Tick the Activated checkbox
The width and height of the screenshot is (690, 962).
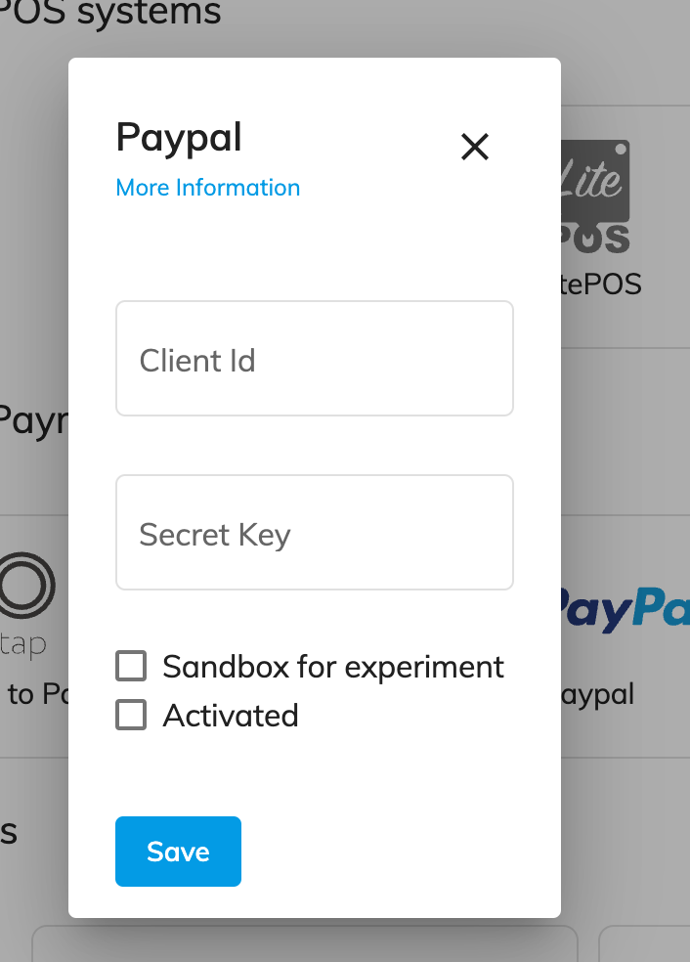pyautogui.click(x=131, y=715)
